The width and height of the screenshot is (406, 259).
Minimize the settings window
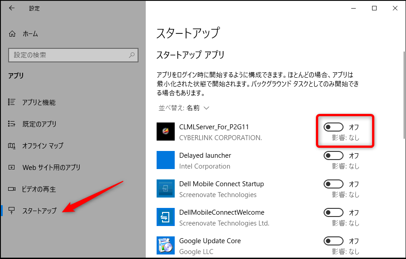(353, 8)
